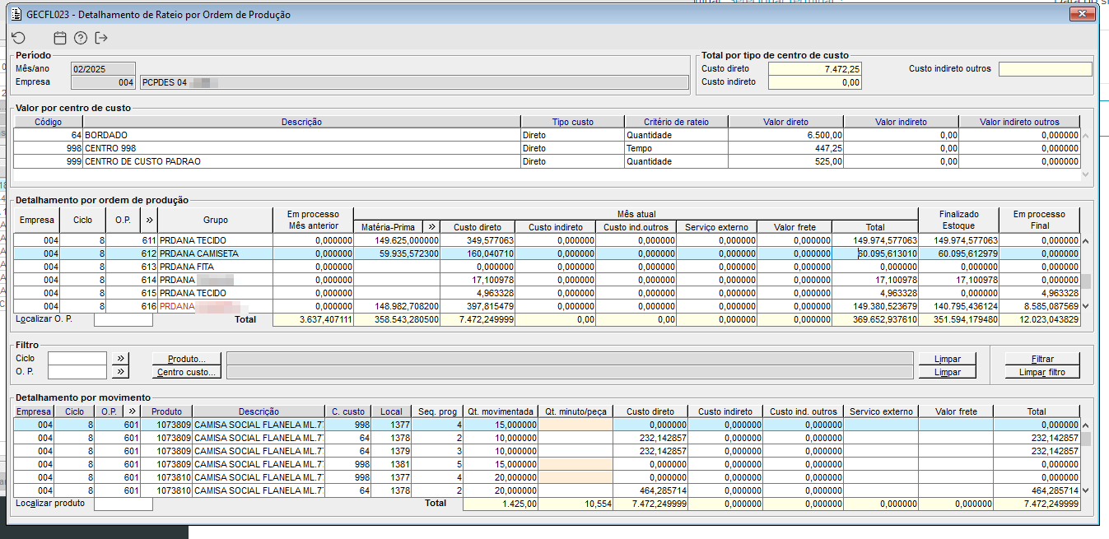This screenshot has height=539, width=1109.
Task: Open the Produto... selection button
Action: [x=187, y=359]
